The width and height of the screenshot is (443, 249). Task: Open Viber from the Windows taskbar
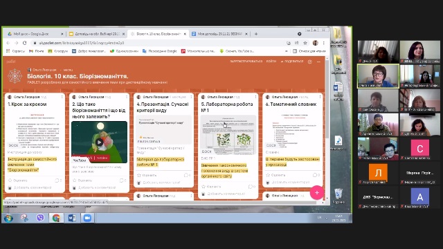[x=40, y=218]
